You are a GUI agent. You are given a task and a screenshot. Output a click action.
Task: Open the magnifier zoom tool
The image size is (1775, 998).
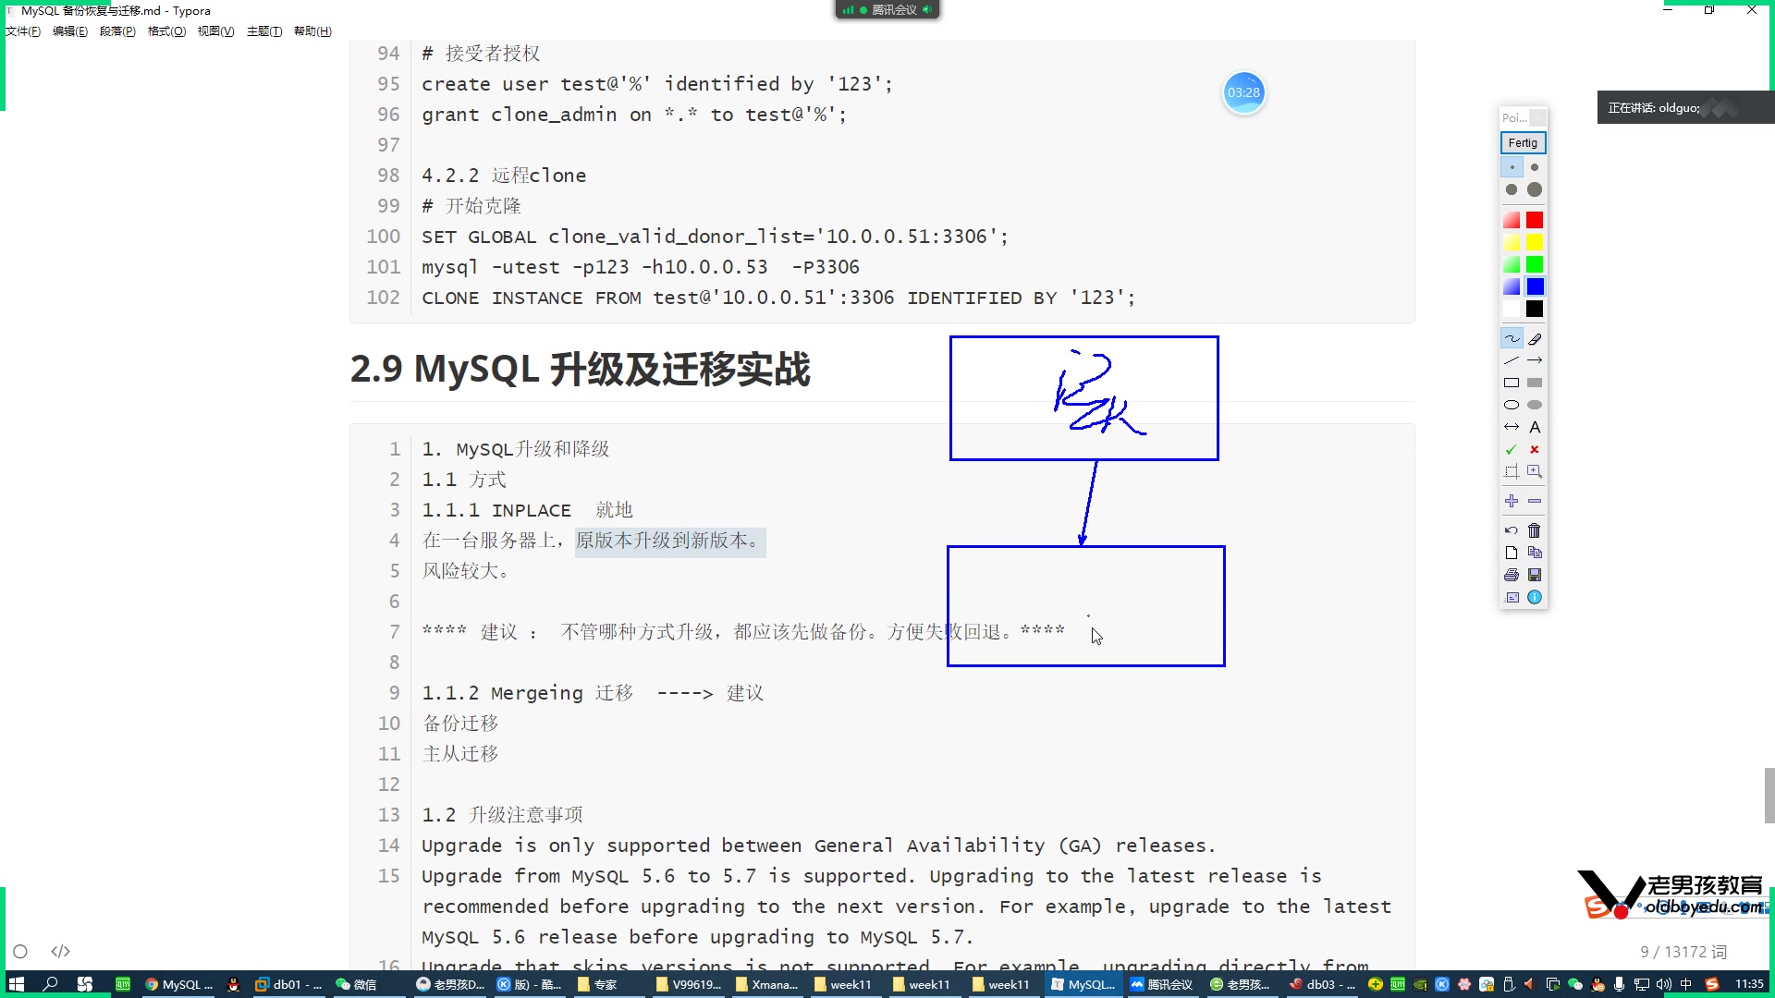coord(1536,471)
